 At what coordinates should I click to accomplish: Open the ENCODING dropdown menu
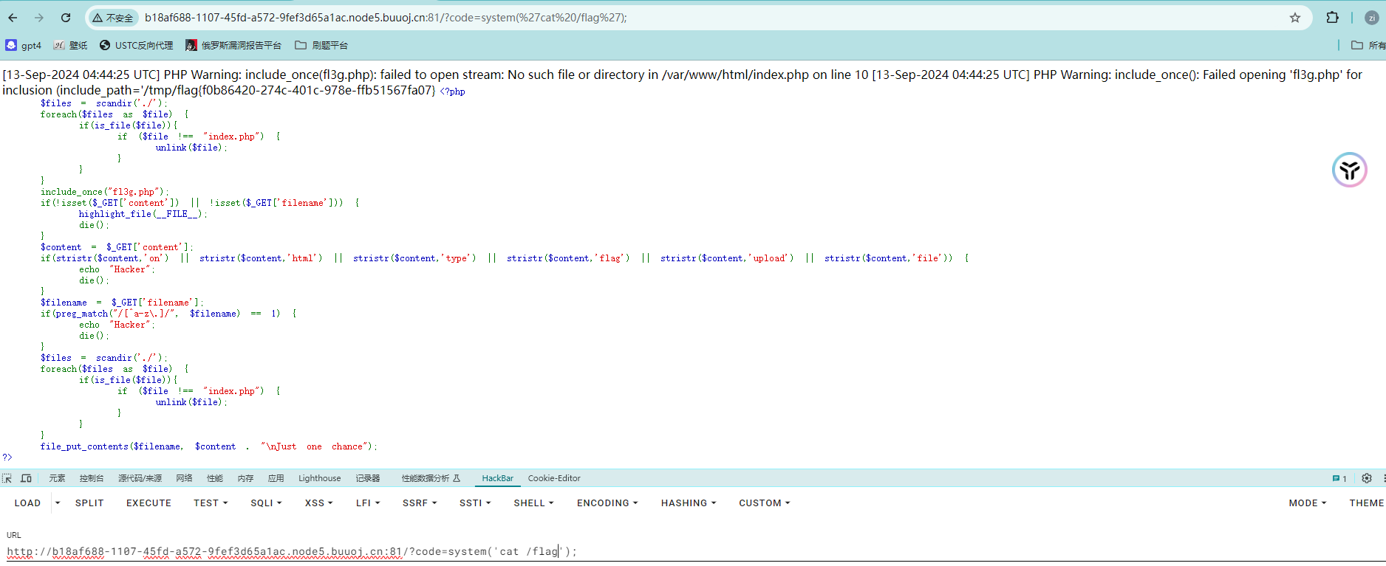pyautogui.click(x=607, y=503)
